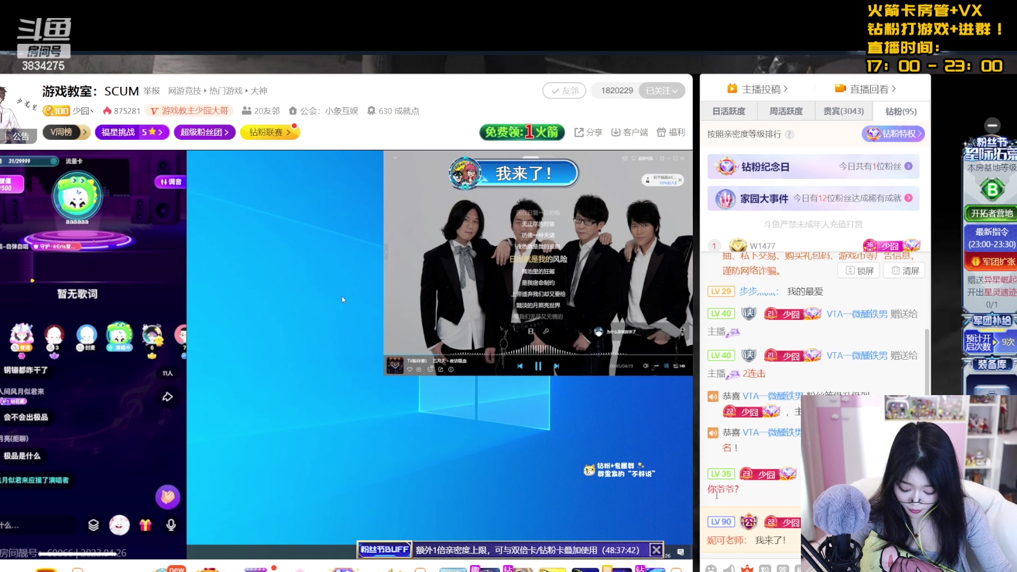The width and height of the screenshot is (1017, 572).
Task: Open 热门游戏 category link
Action: coord(226,91)
